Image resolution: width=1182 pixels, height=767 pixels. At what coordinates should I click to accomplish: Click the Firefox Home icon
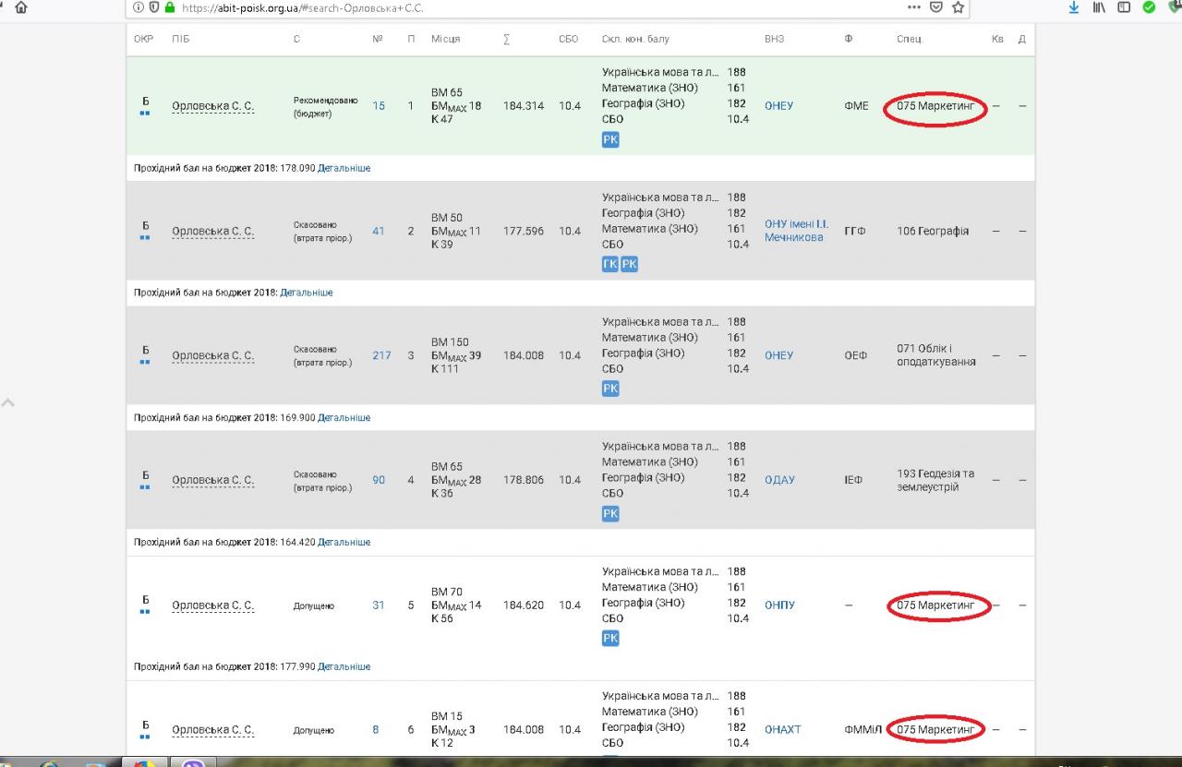pos(20,7)
